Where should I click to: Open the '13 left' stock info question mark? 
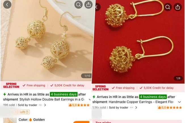tap(27, 112)
